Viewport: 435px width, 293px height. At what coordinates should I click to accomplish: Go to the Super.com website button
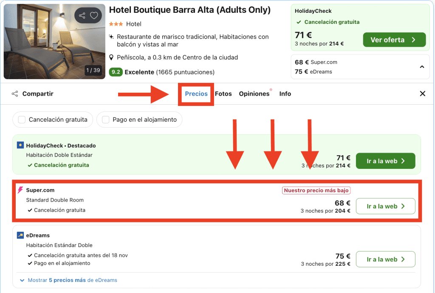pyautogui.click(x=385, y=206)
